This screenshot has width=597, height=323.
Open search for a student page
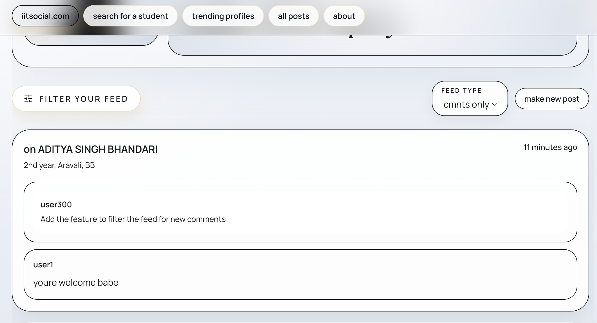[x=130, y=16]
